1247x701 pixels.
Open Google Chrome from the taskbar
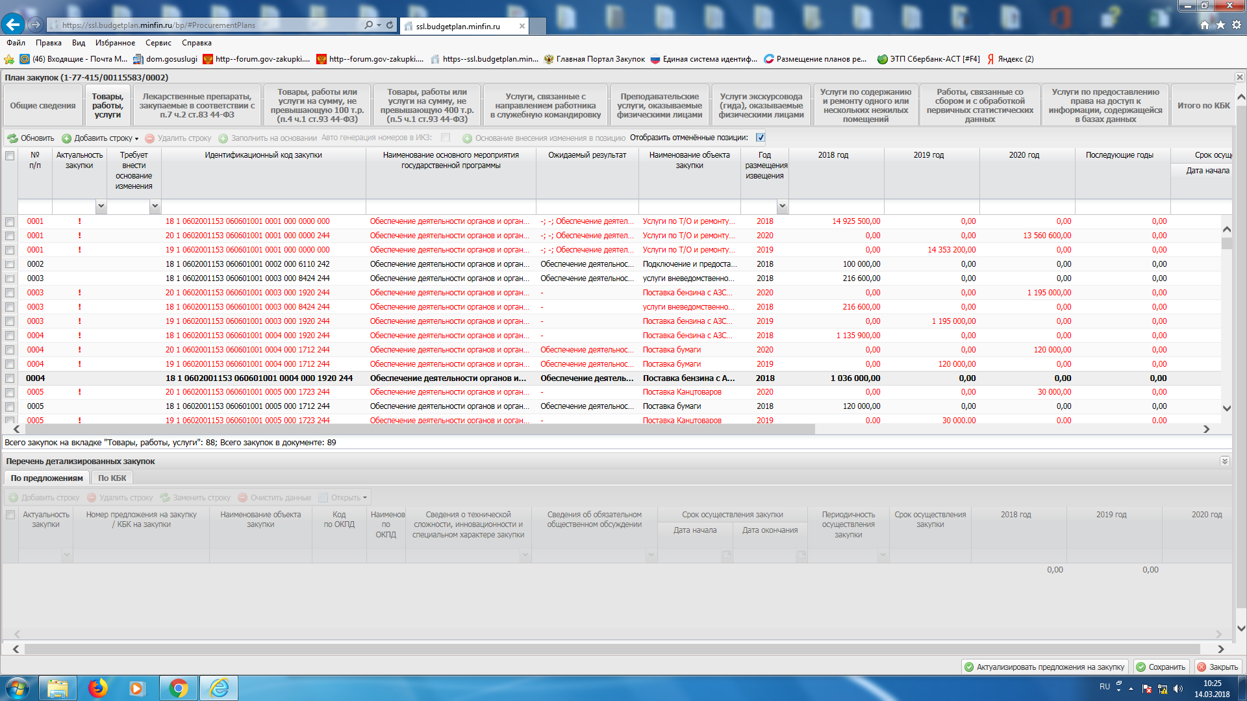(178, 688)
